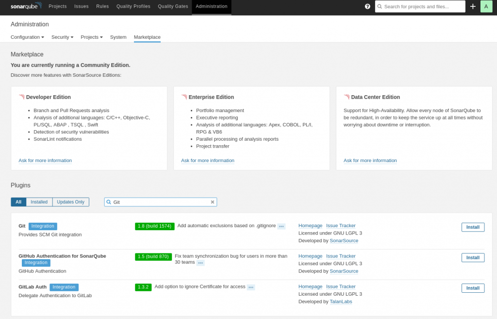Ask for more information about Enterprise Edition
Viewport: 497px width, 319px height.
pos(208,161)
